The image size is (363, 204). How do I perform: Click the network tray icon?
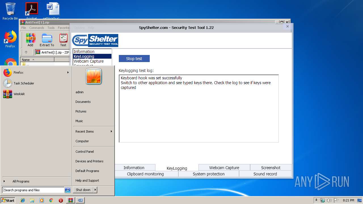pyautogui.click(x=322, y=200)
